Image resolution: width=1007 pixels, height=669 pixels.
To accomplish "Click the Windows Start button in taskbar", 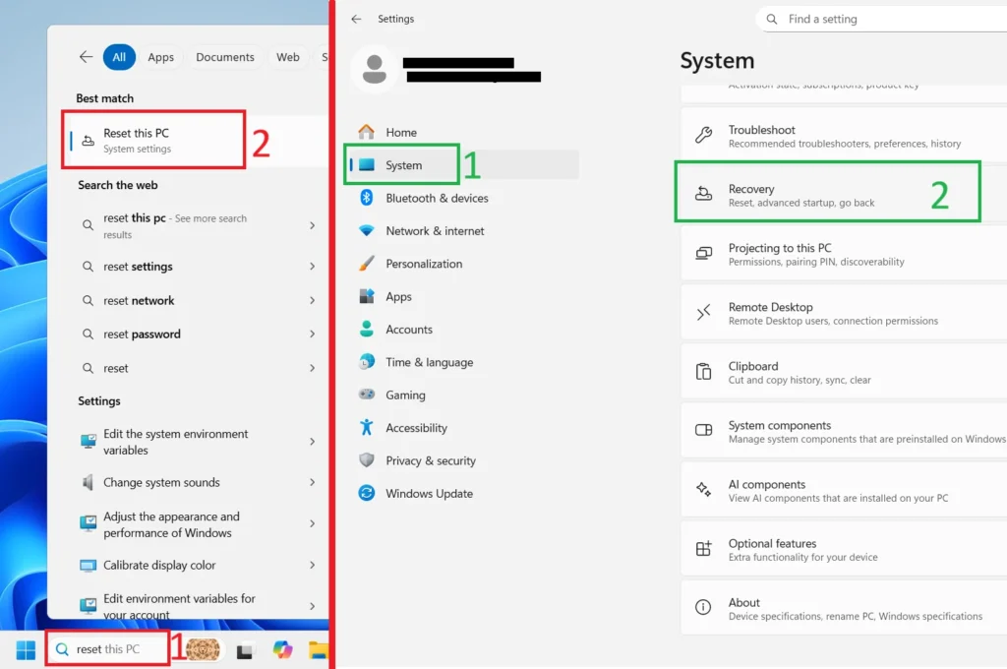I will coord(26,649).
